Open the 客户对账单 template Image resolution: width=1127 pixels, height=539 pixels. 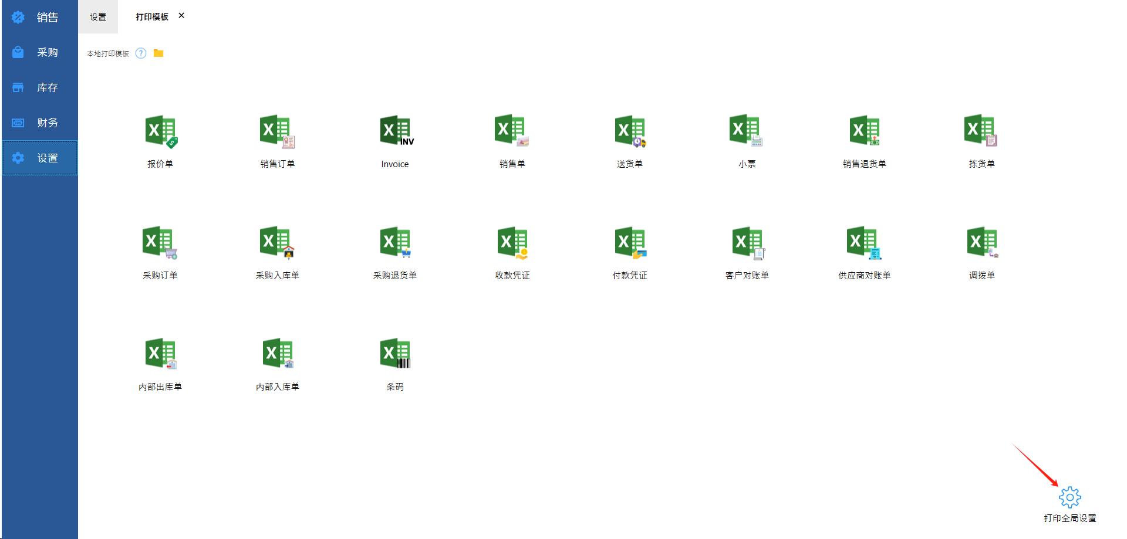pyautogui.click(x=747, y=243)
